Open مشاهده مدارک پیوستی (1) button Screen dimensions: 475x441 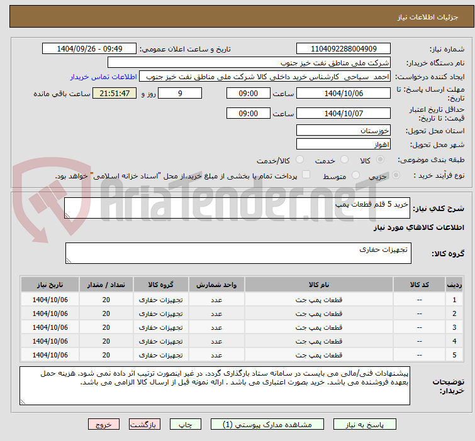click(267, 425)
